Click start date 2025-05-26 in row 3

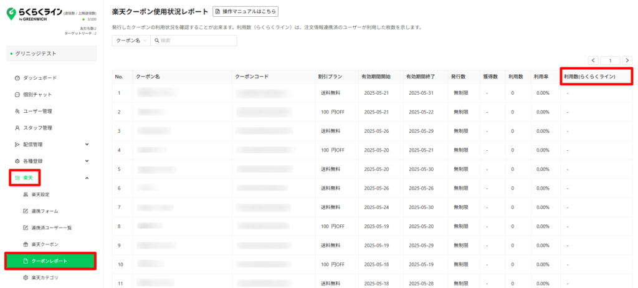(376, 131)
